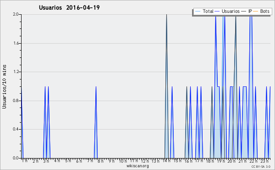The image size is (275, 170).
Task: Click the y-axis label 'Usuarios/10 mins'
Action: pyautogui.click(x=4, y=87)
